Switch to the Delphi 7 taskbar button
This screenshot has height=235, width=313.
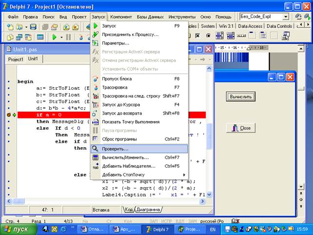pyautogui.click(x=157, y=230)
